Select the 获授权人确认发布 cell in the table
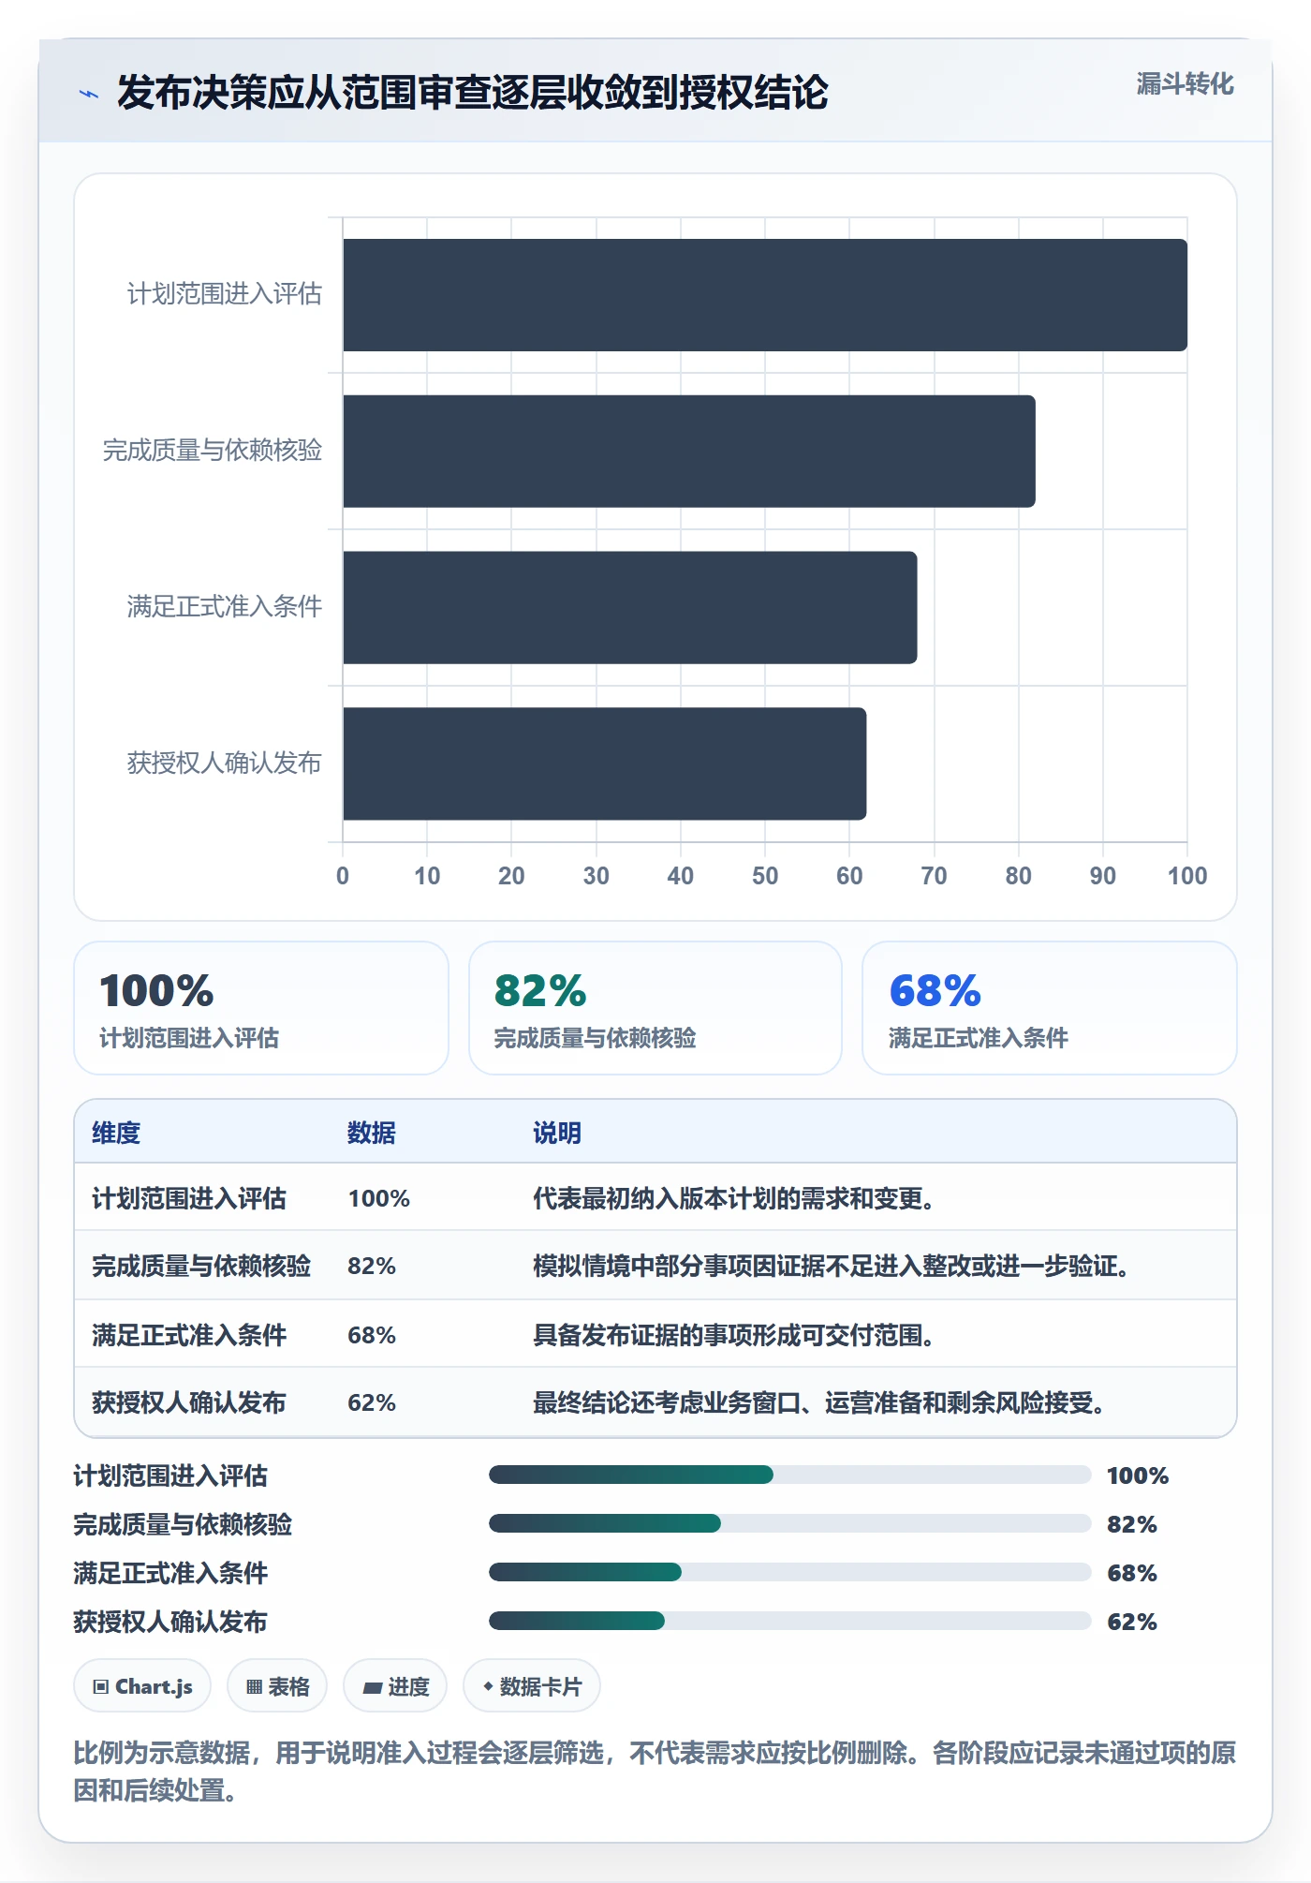 189,1402
